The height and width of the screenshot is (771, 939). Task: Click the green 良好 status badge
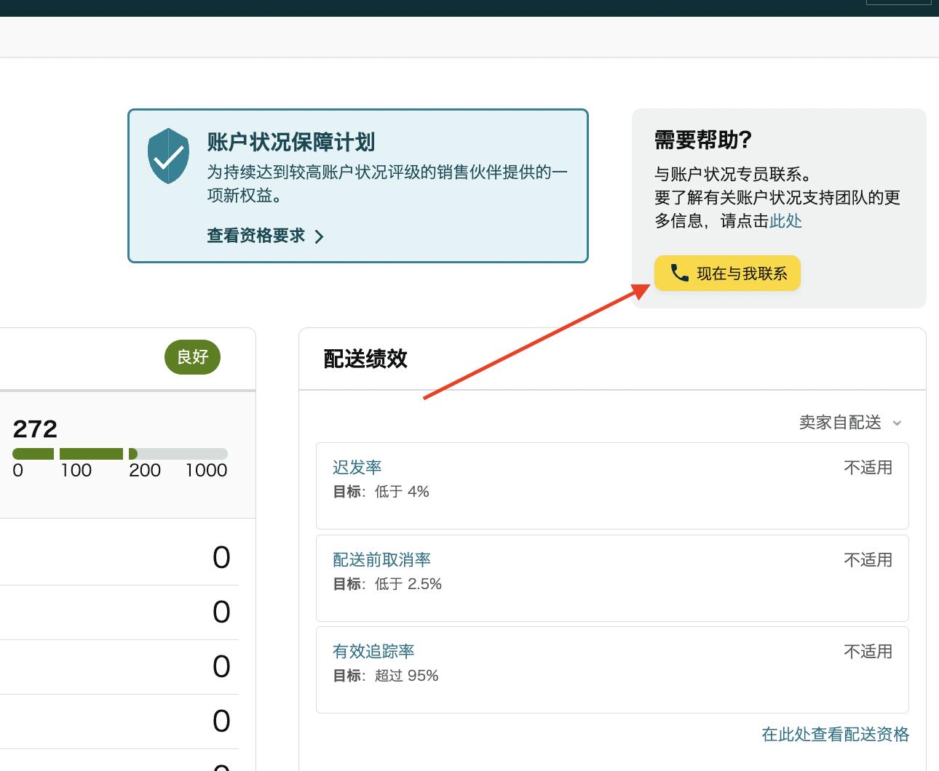(191, 356)
